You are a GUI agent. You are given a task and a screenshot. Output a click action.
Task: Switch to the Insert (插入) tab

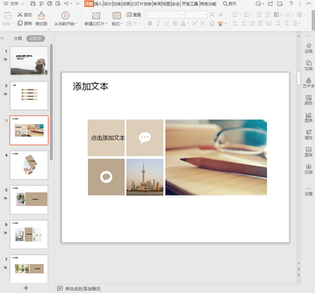(x=98, y=4)
